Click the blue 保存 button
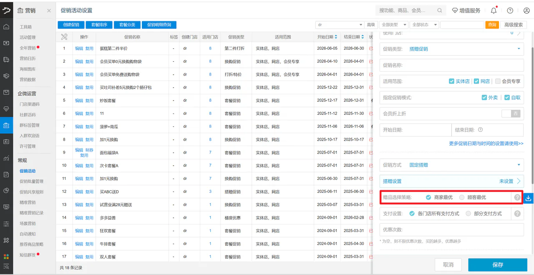 [x=497, y=265]
